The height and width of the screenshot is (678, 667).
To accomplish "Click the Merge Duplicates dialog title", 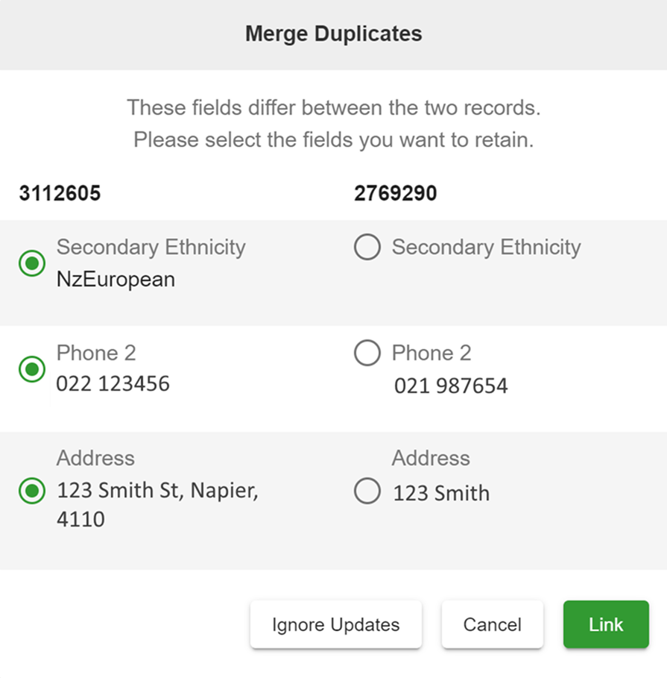I will coord(334,34).
